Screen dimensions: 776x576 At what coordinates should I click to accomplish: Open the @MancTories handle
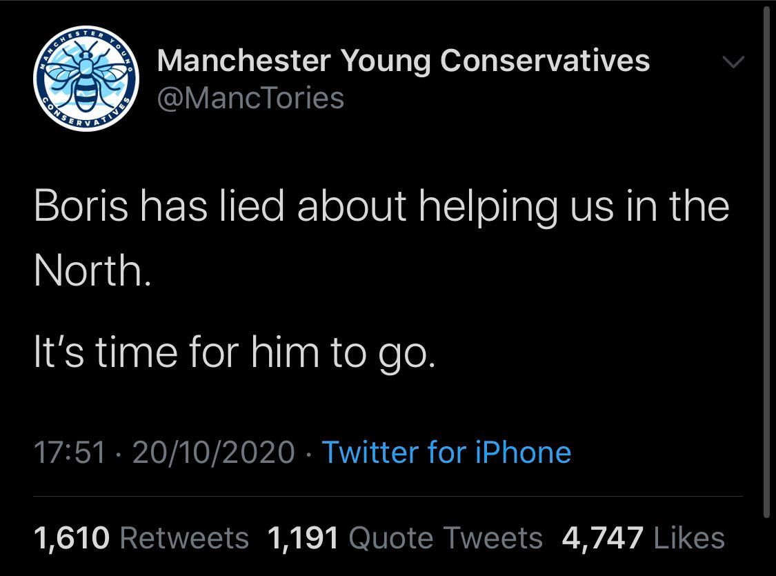[x=250, y=98]
